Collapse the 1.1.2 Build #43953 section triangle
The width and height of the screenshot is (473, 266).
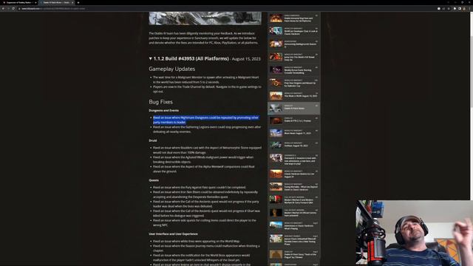151,58
